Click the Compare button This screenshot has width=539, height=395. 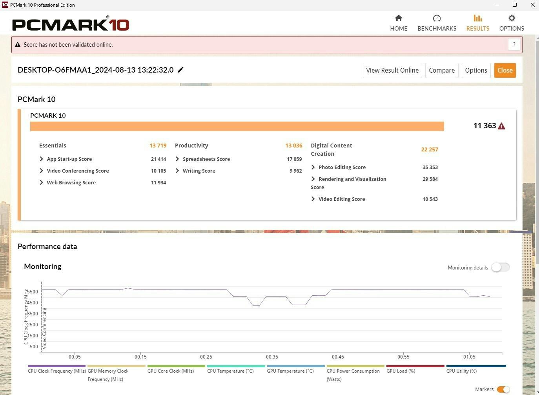point(442,70)
